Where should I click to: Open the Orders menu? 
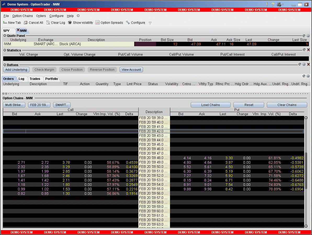41,16
